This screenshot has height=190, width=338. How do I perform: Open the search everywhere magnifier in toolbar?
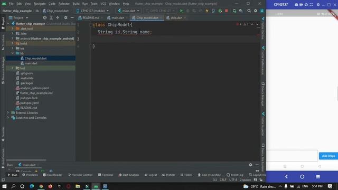249,11
